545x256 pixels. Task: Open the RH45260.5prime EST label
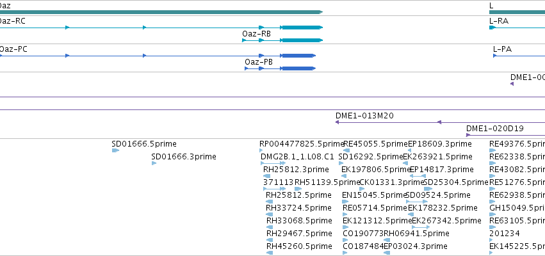299,246
